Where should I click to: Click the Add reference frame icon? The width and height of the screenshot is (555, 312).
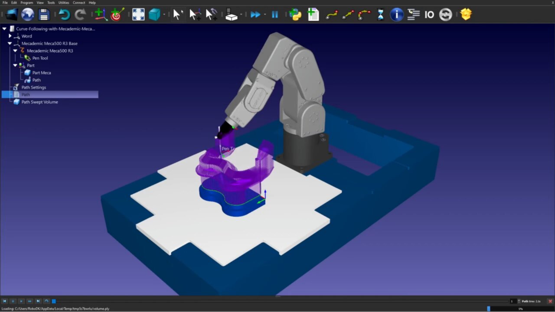[x=101, y=15]
